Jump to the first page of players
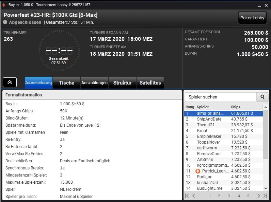Viewport: 271px width, 202px height. pyautogui.click(x=187, y=196)
